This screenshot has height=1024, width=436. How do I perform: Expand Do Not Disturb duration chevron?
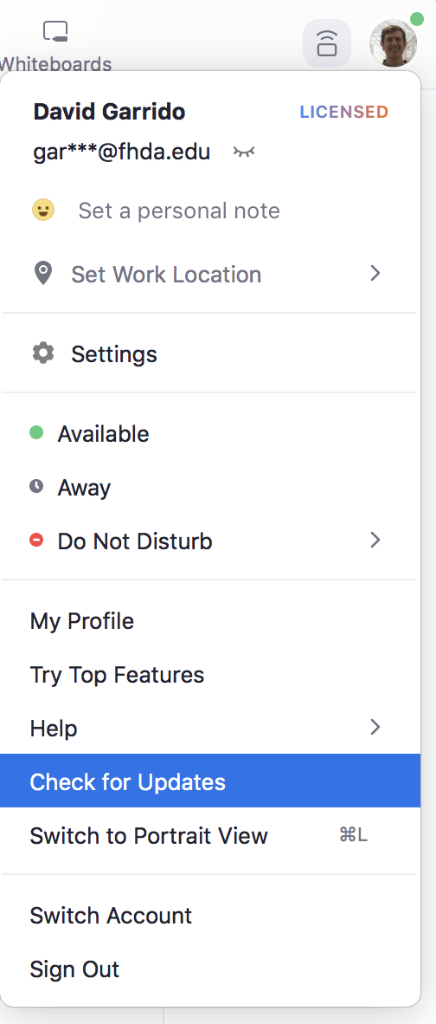[x=375, y=540]
